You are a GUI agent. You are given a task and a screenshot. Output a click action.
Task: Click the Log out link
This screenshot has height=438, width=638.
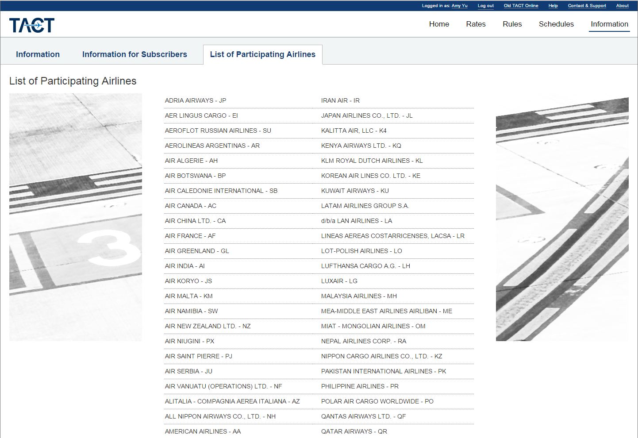tap(485, 6)
